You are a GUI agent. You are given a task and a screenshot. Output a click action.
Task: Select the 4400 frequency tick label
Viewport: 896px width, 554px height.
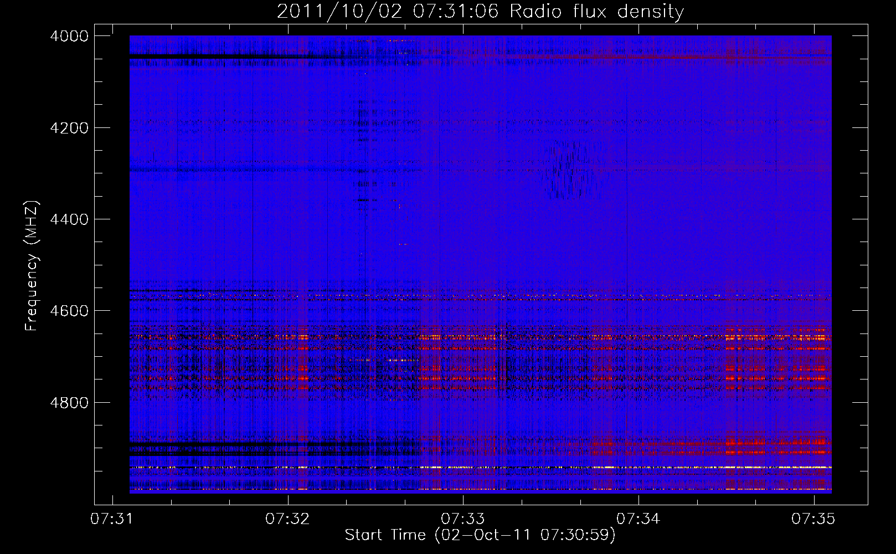coord(69,219)
